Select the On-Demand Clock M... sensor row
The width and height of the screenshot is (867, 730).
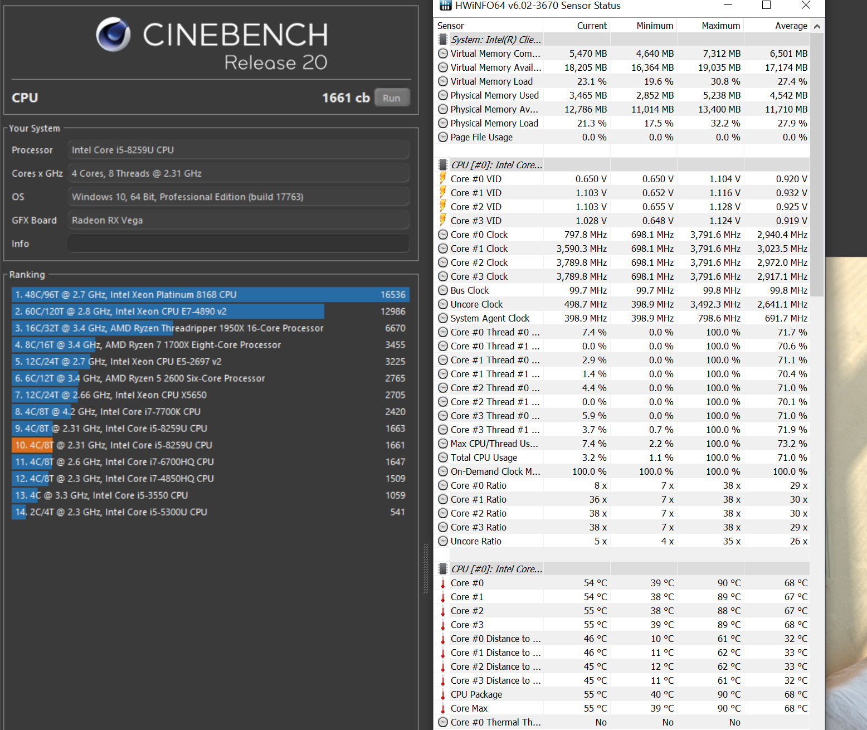622,471
